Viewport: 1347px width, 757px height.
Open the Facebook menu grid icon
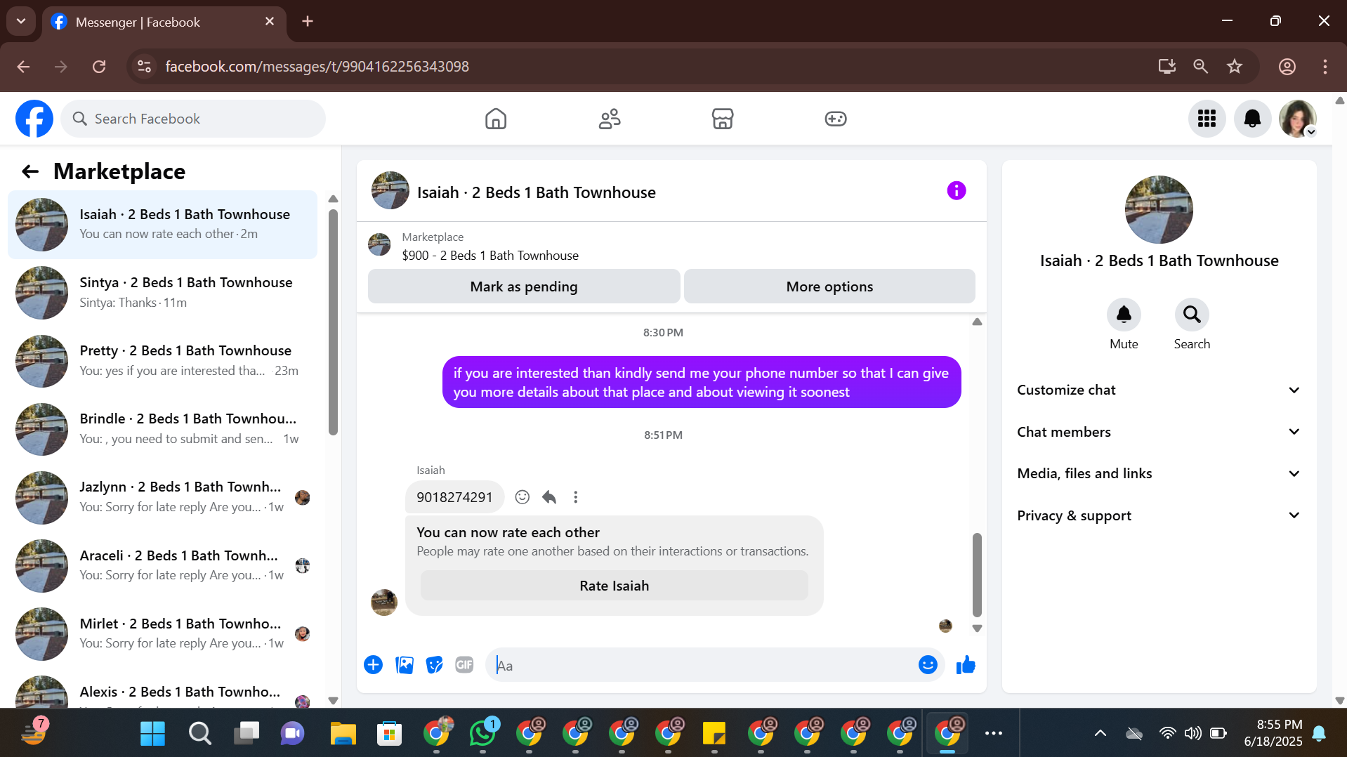(1207, 119)
